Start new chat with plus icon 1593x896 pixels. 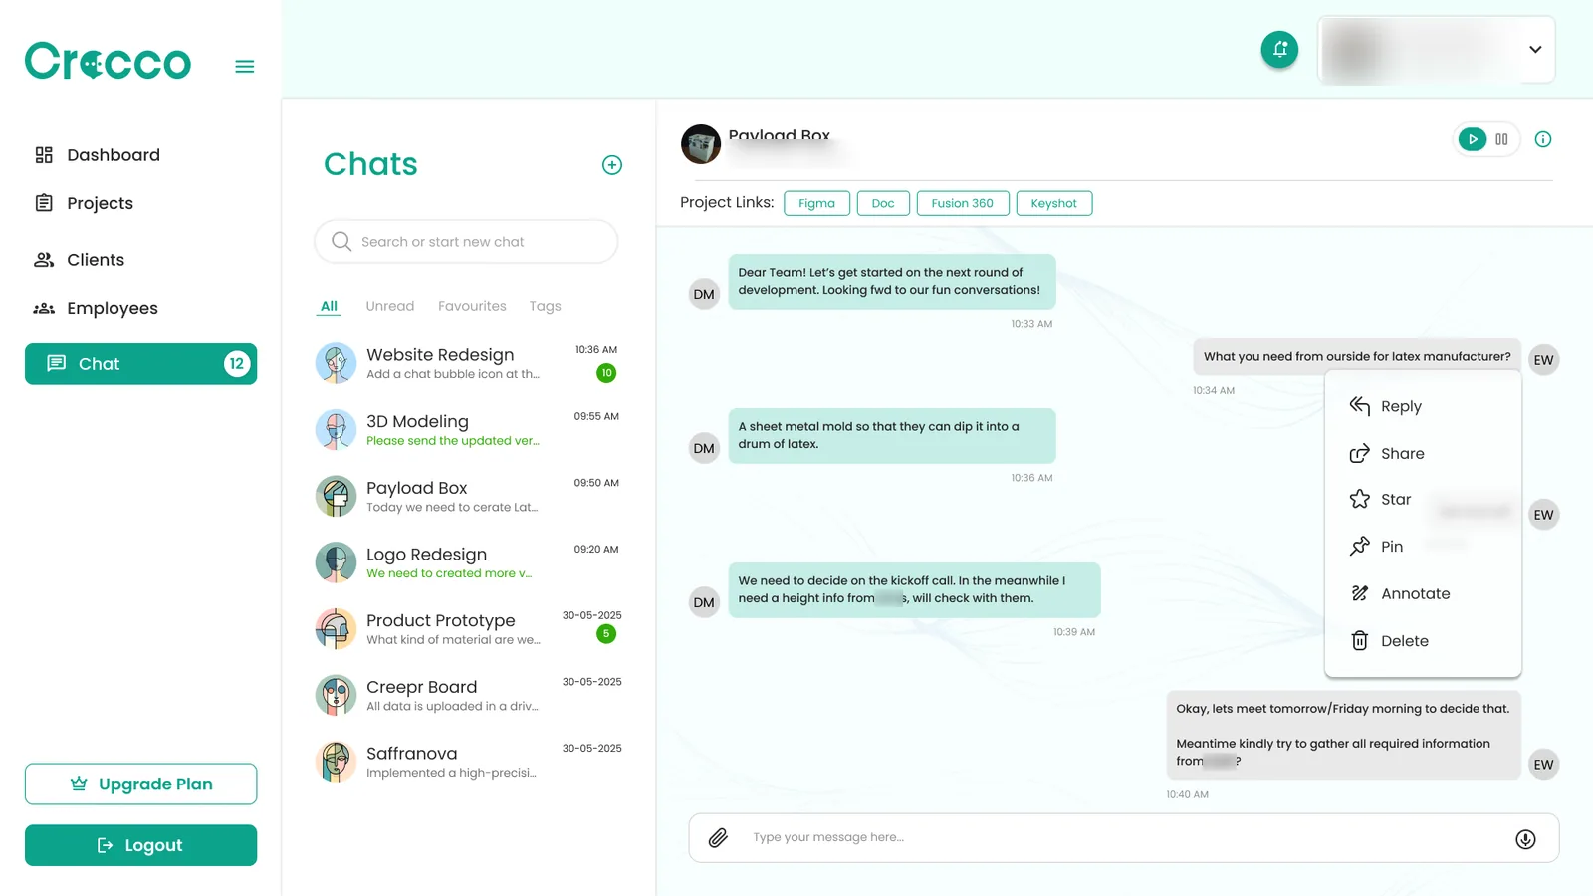(x=612, y=165)
